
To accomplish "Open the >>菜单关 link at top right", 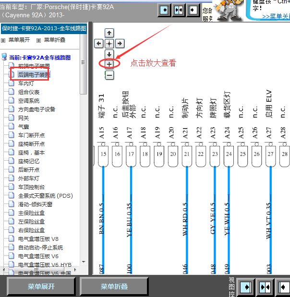I will tap(276, 16).
